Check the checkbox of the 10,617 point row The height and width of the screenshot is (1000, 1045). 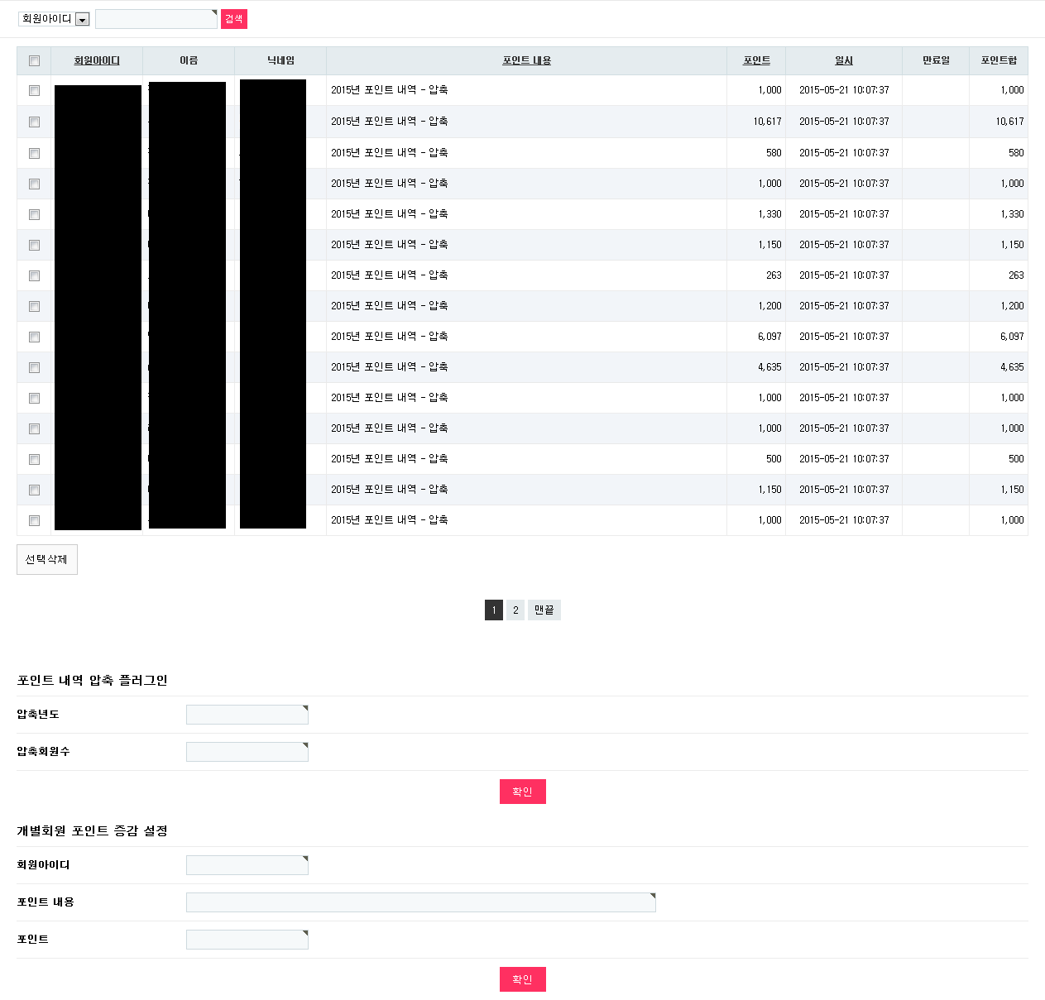coord(34,122)
